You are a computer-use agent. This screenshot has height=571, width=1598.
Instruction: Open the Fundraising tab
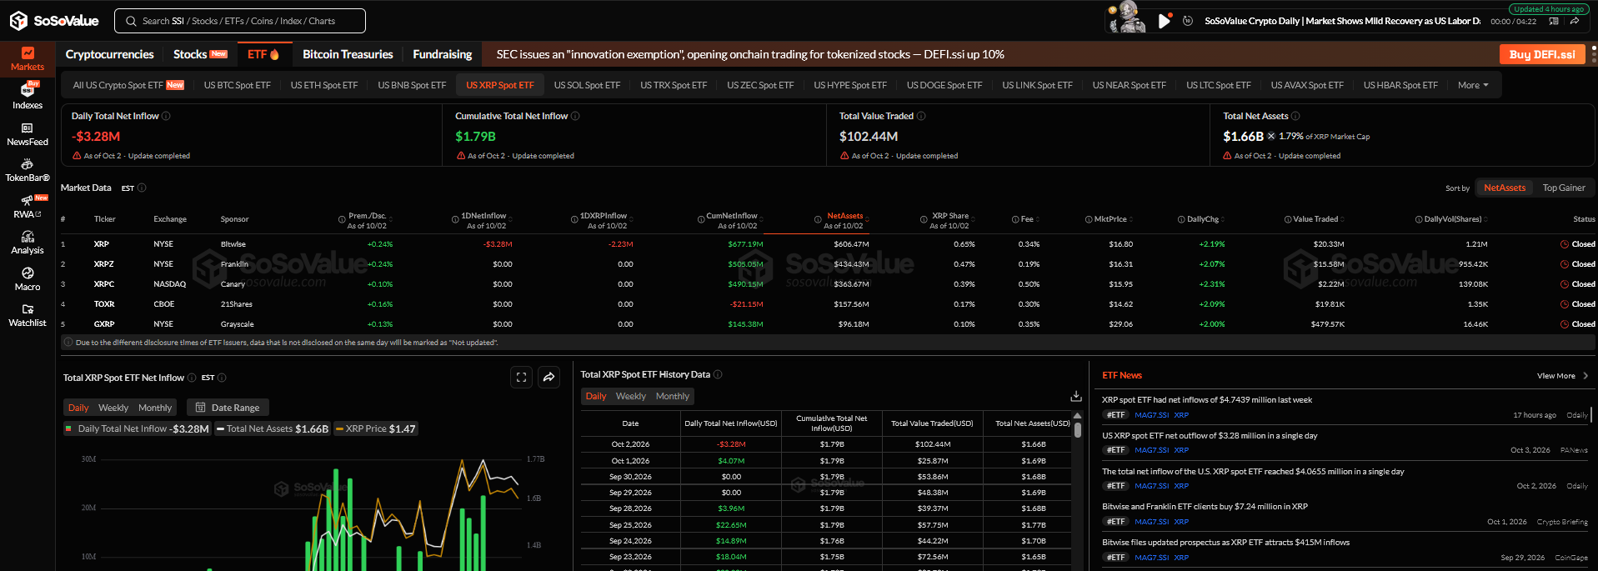pyautogui.click(x=442, y=54)
